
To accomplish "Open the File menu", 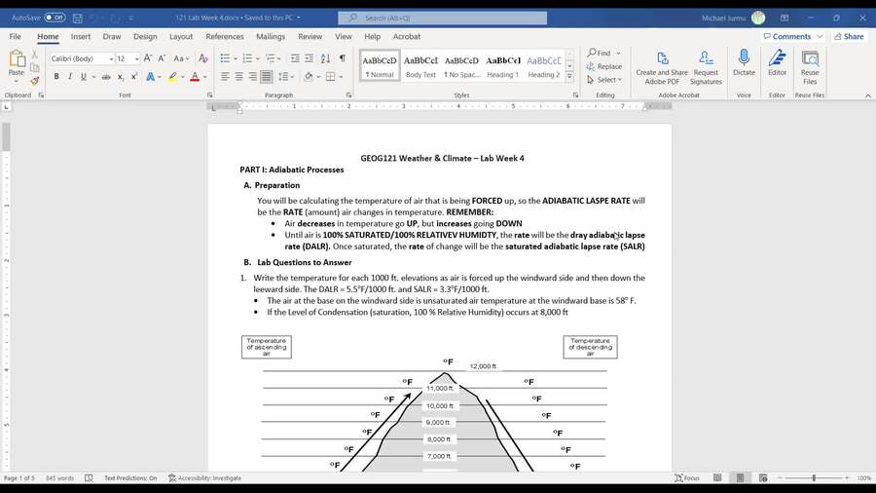I will [15, 36].
